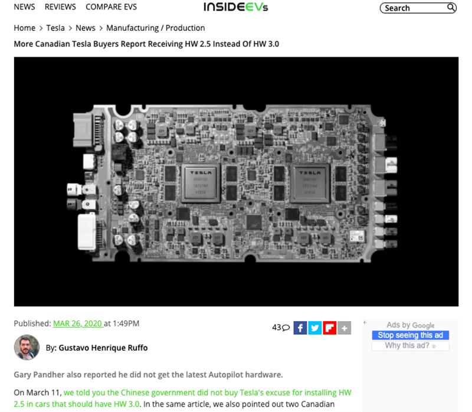Viewport: 472px width, 412px height.
Task: Click the author profile photo
Action: coord(27,347)
